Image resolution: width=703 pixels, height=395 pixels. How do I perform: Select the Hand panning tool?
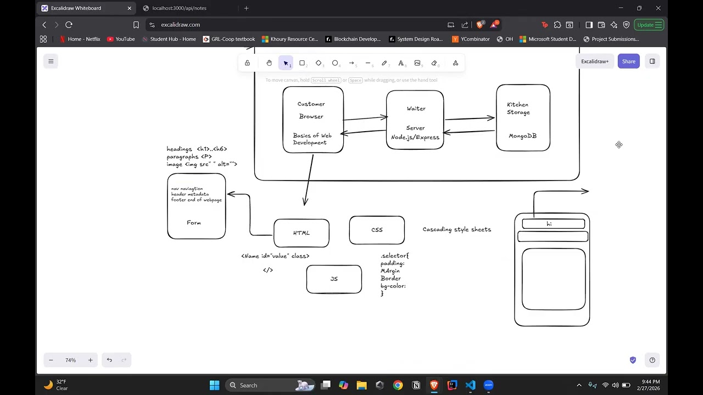pos(269,63)
